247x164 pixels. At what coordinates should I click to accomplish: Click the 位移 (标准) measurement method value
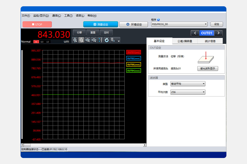(x=177, y=56)
